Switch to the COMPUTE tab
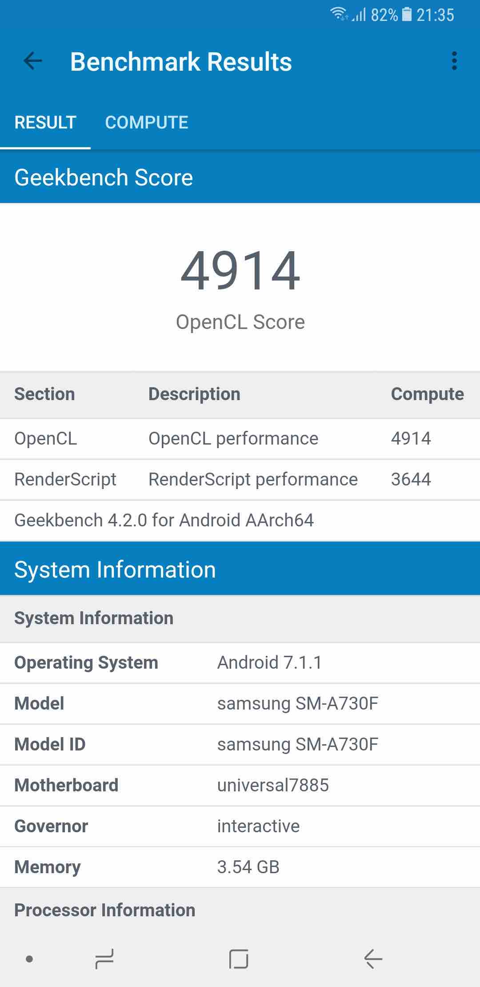The width and height of the screenshot is (480, 987). coord(147,122)
